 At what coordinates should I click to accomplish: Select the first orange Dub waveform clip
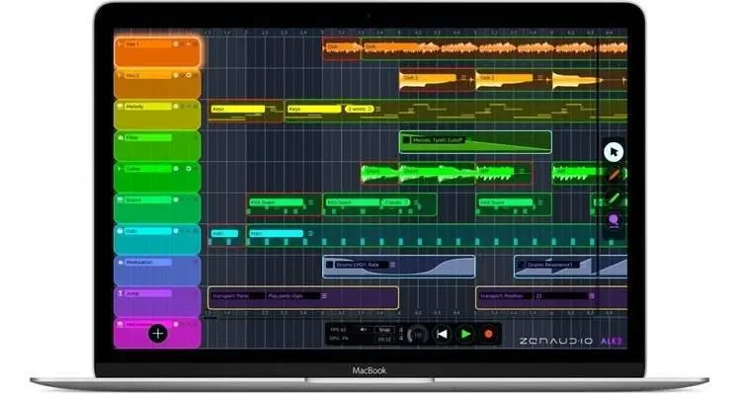tap(342, 48)
